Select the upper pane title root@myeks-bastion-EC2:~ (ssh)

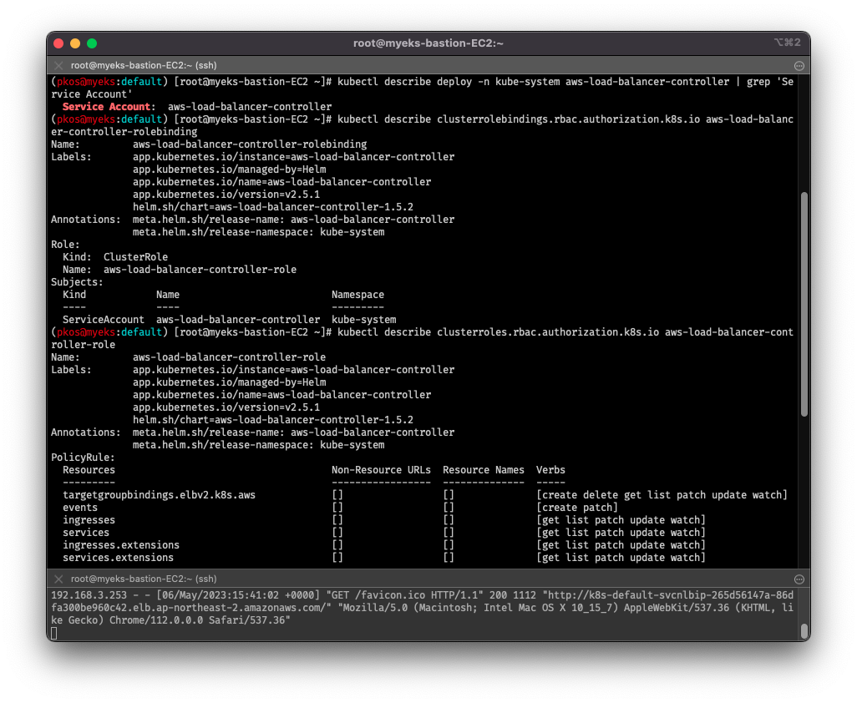(x=144, y=66)
